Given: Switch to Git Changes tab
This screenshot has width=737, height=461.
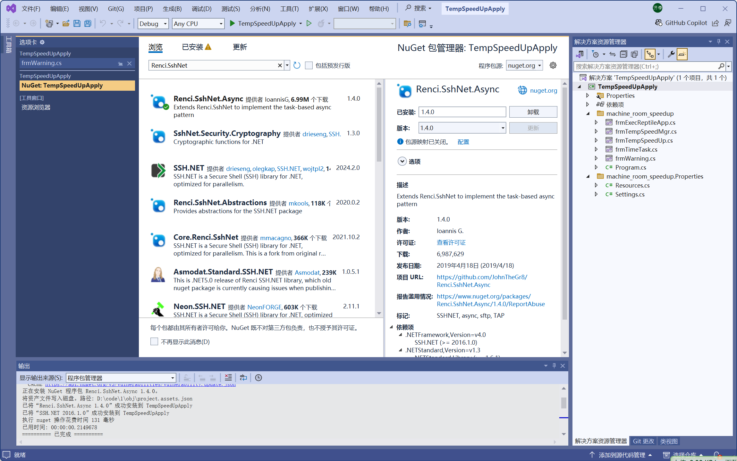Looking at the screenshot, I should [x=643, y=441].
